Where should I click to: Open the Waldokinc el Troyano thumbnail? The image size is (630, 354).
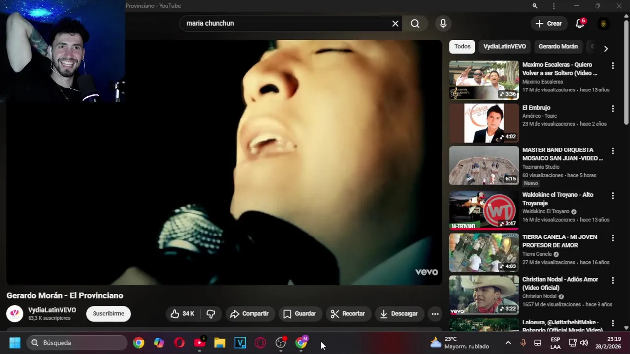point(484,210)
